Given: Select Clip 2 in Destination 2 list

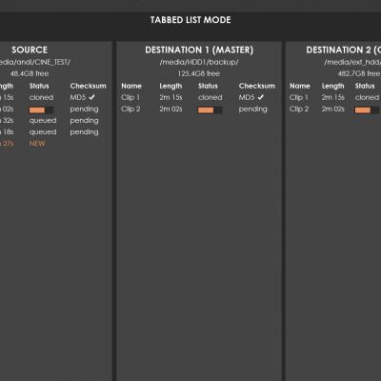Looking at the screenshot, I should click(x=299, y=109).
